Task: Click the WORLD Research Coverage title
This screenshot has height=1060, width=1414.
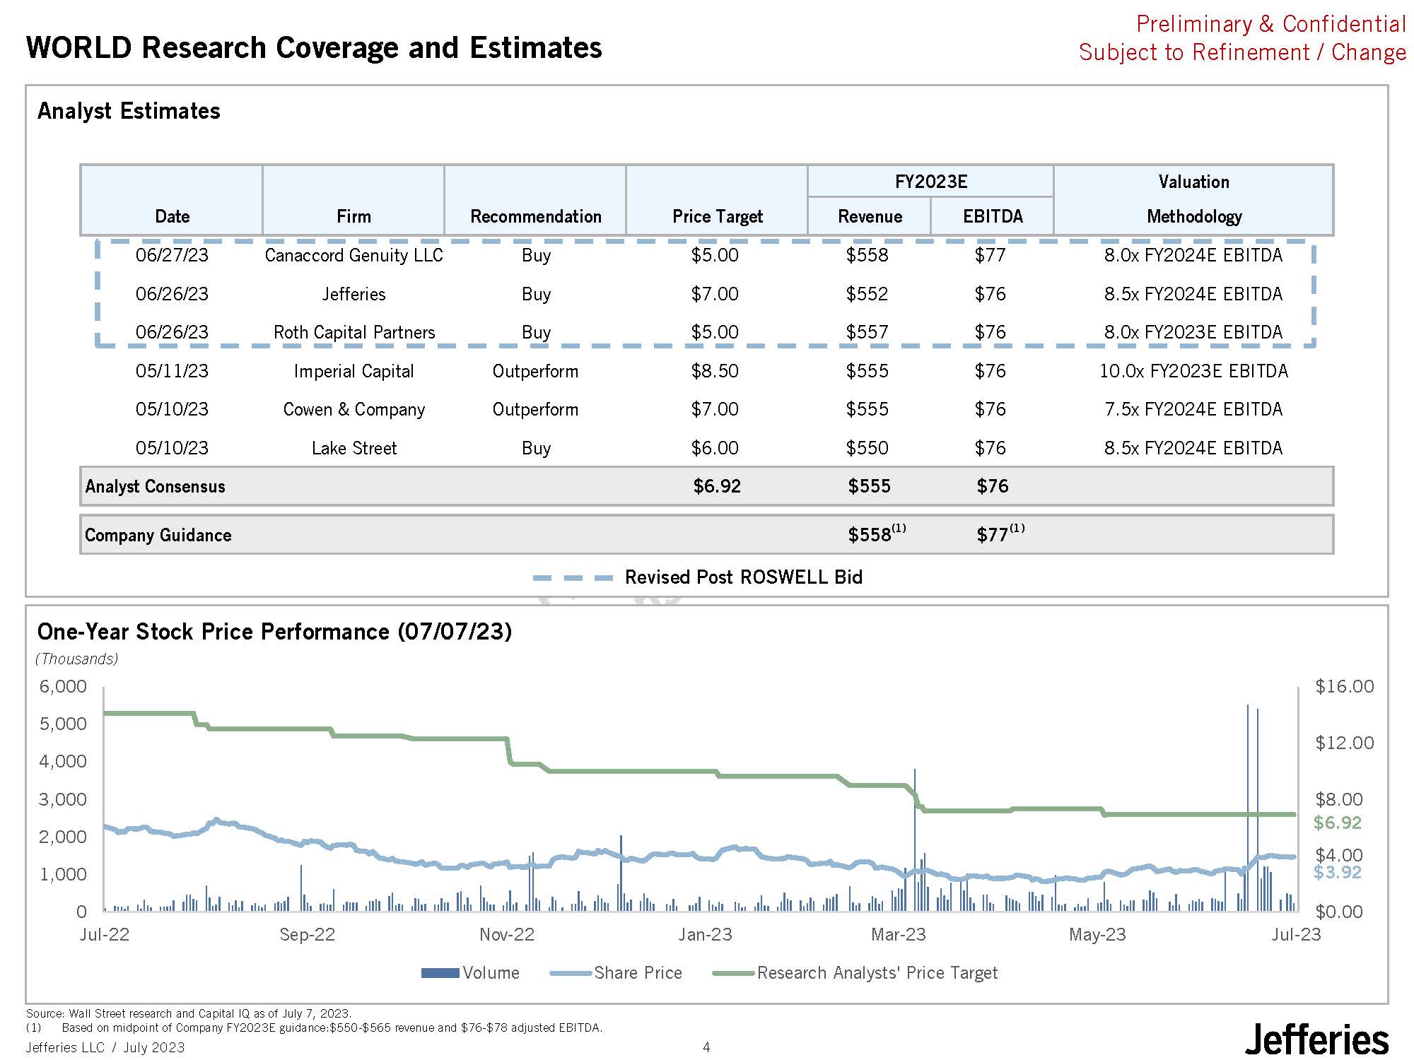Action: [314, 48]
